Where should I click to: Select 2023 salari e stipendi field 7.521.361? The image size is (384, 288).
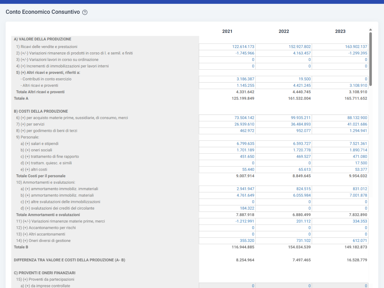tap(340, 144)
